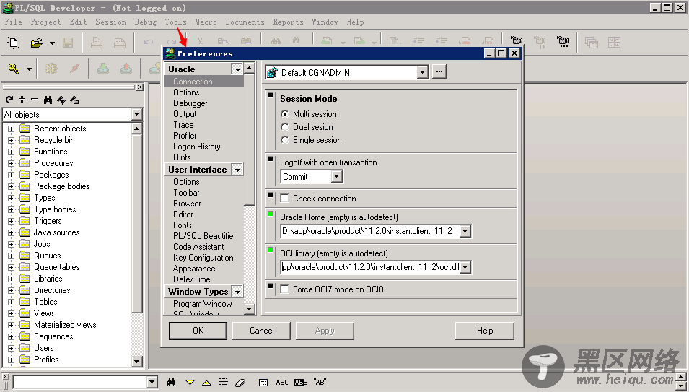Open the bottom search text dropdown
Image resolution: width=689 pixels, height=392 pixels.
tap(152, 382)
